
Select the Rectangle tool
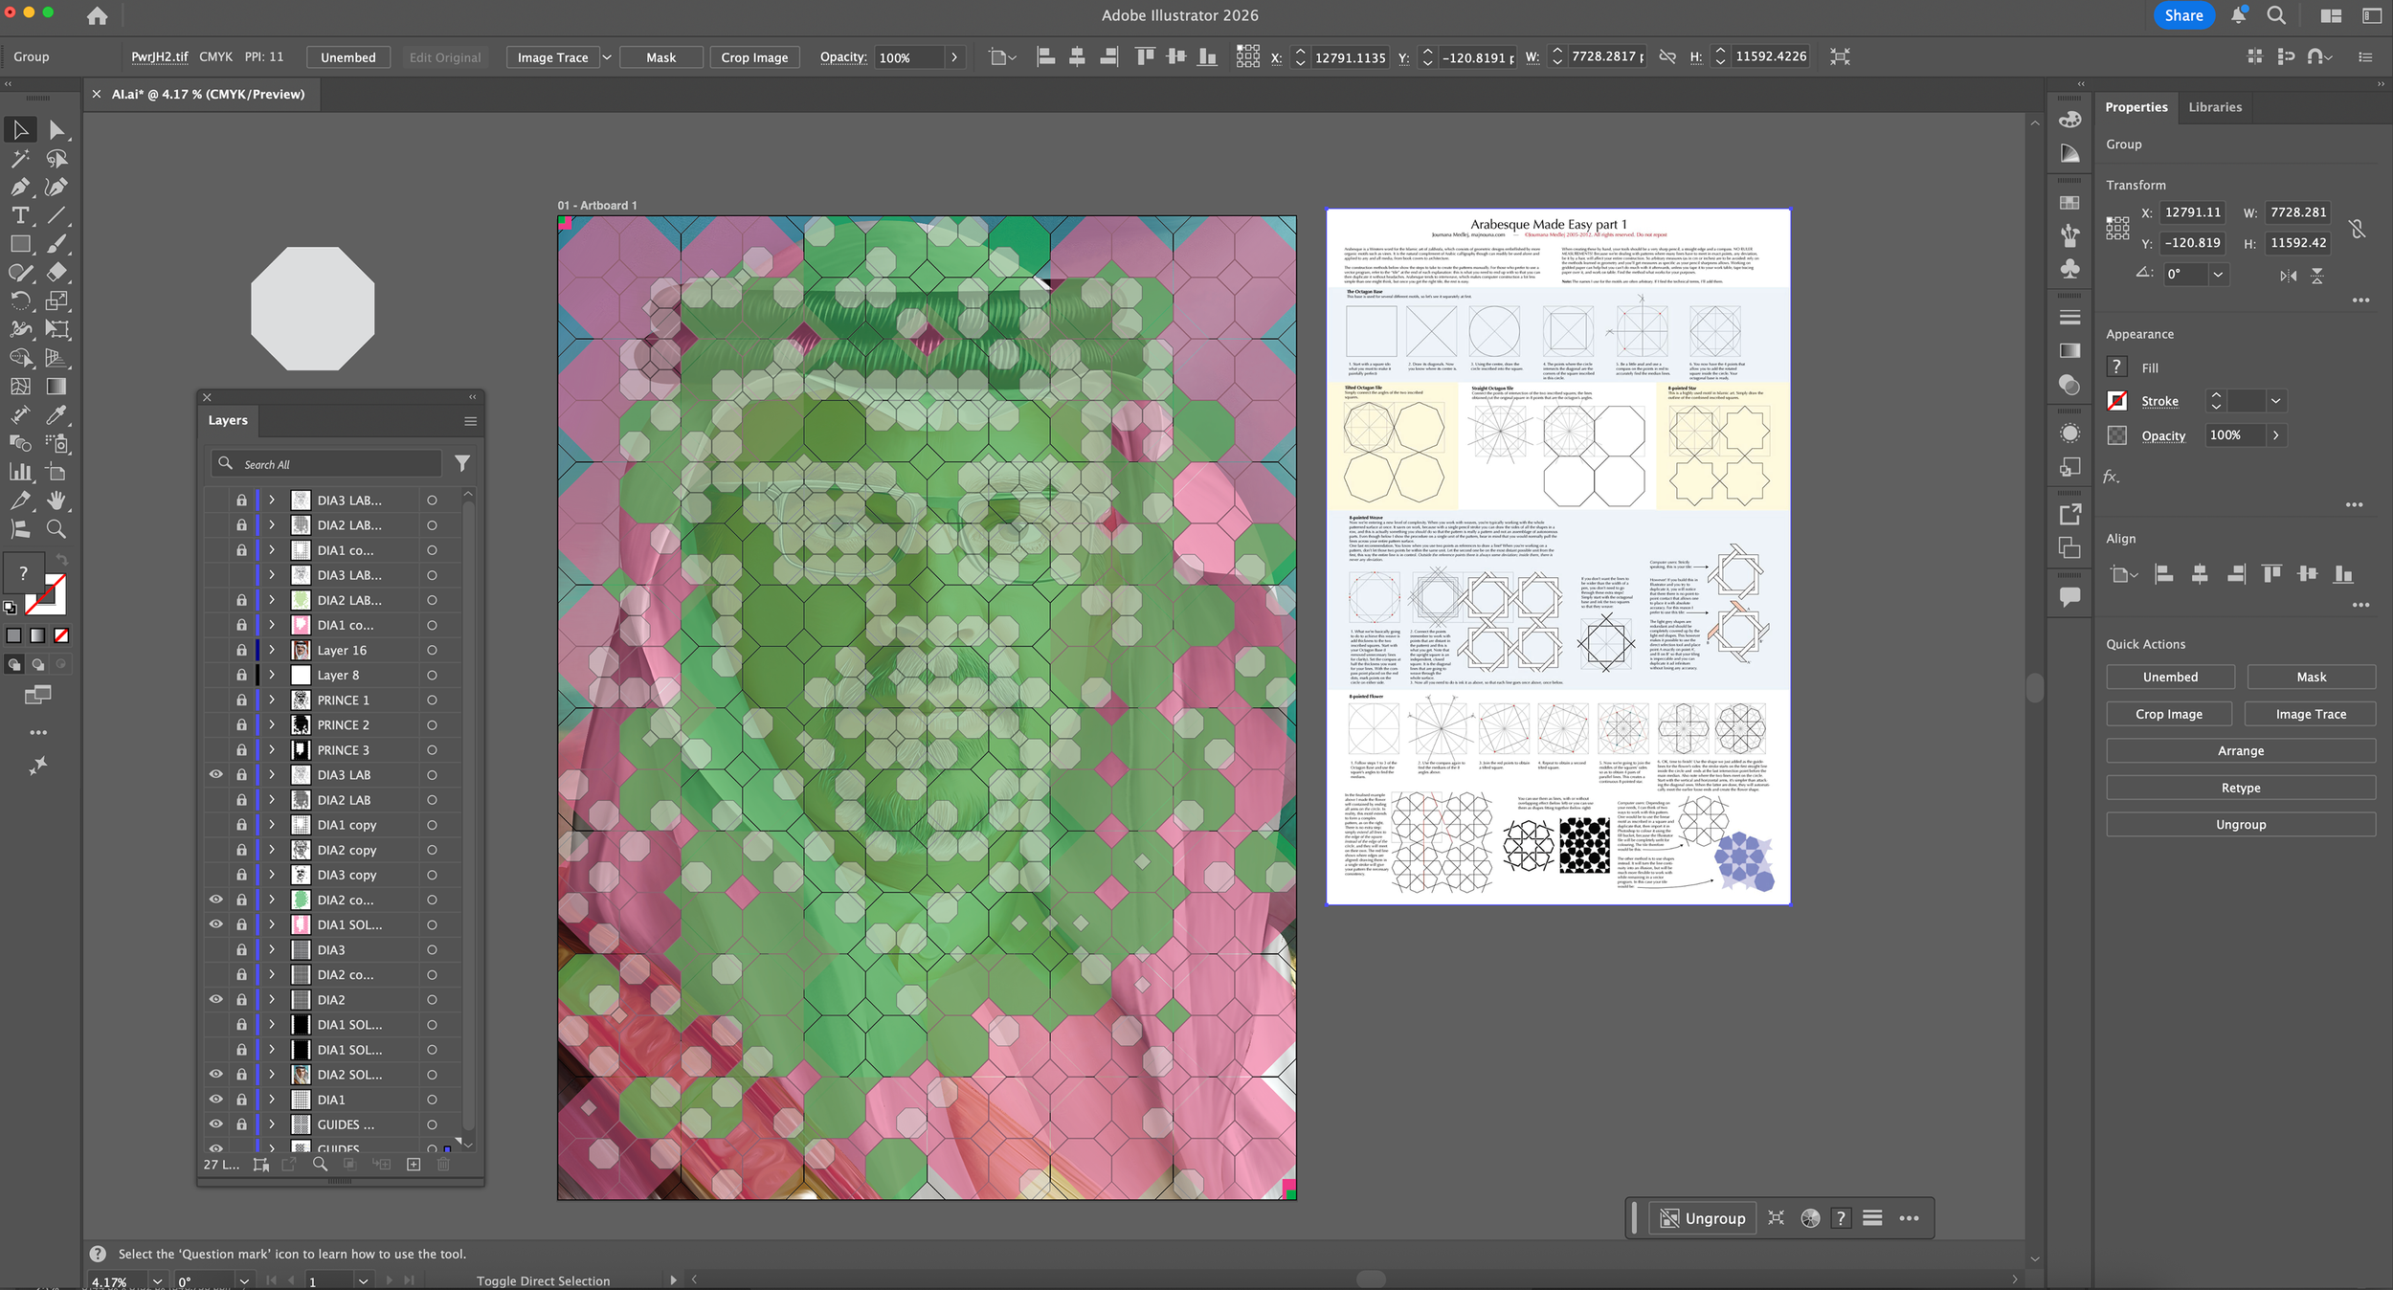(20, 244)
